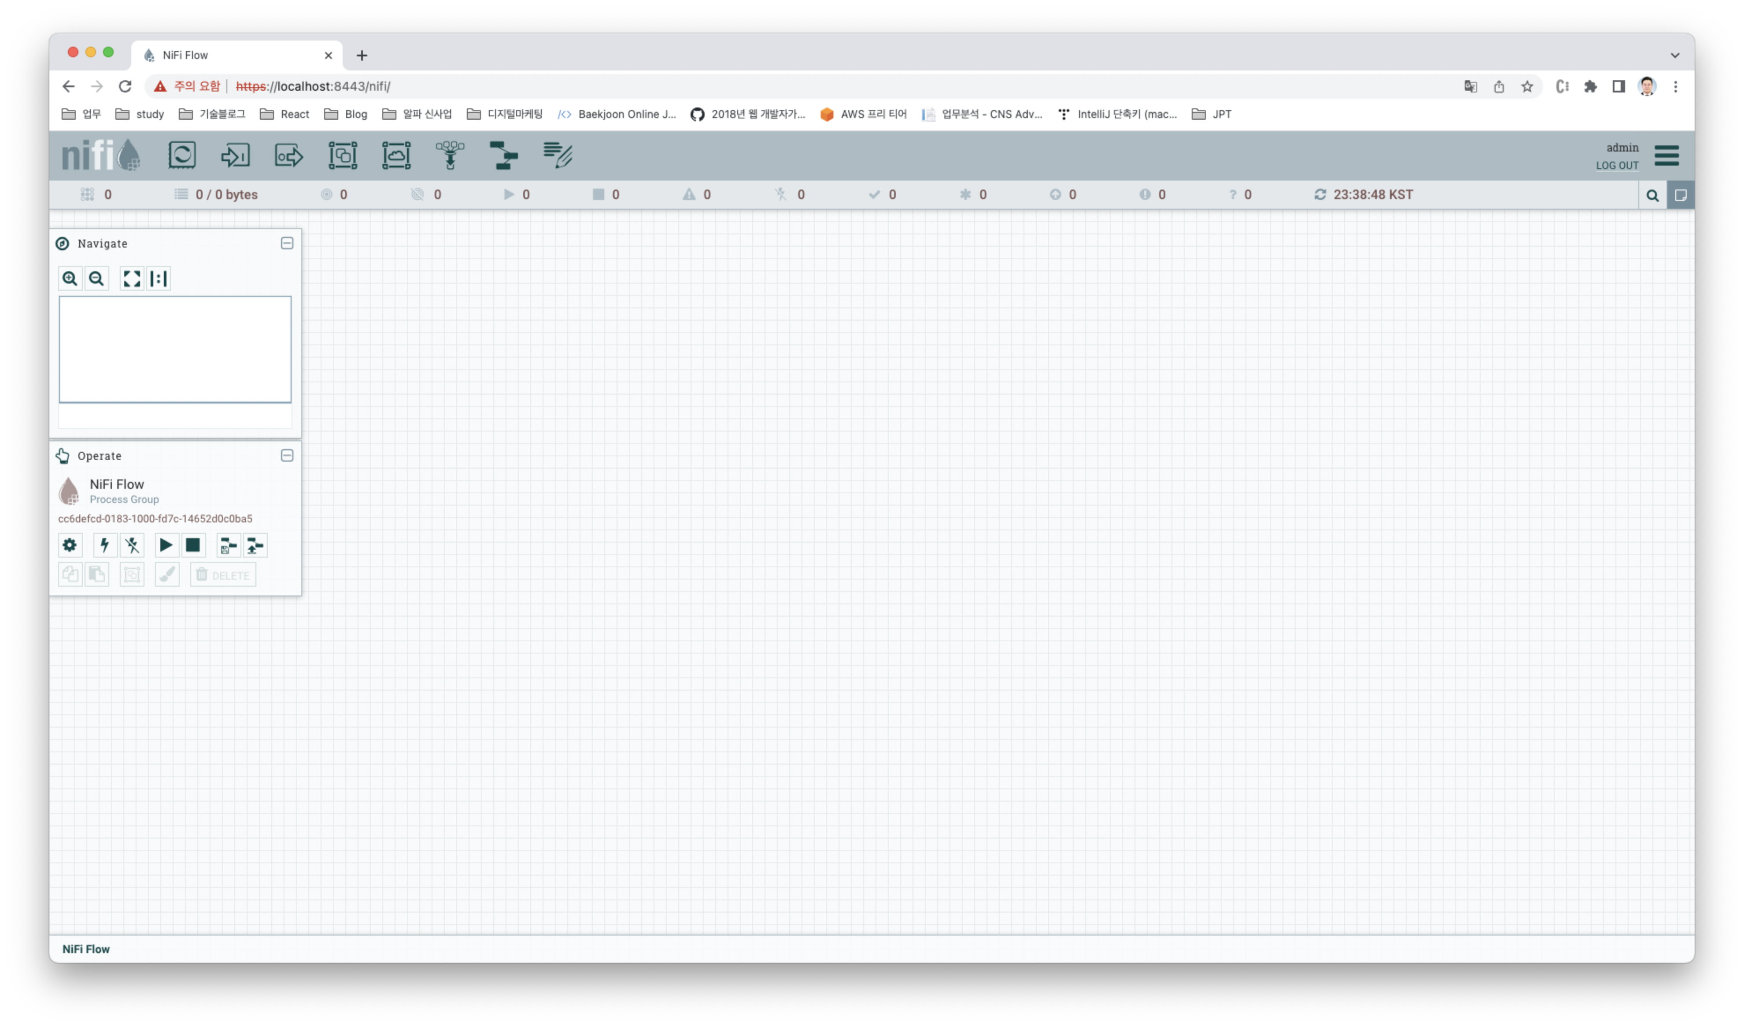Image resolution: width=1744 pixels, height=1028 pixels.
Task: Collapse the Operate panel
Action: (x=287, y=455)
